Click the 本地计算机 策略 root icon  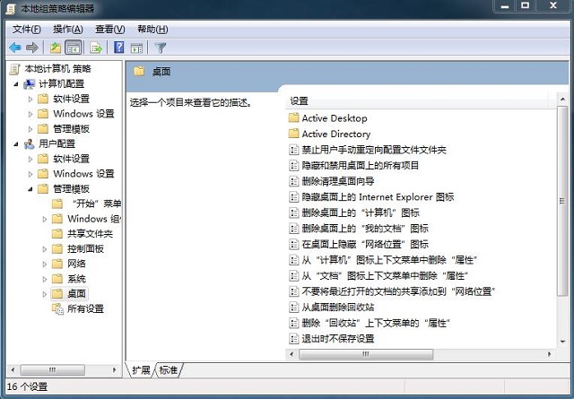14,69
